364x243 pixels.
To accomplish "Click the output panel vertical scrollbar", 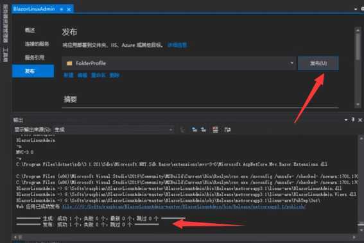I will (361, 185).
